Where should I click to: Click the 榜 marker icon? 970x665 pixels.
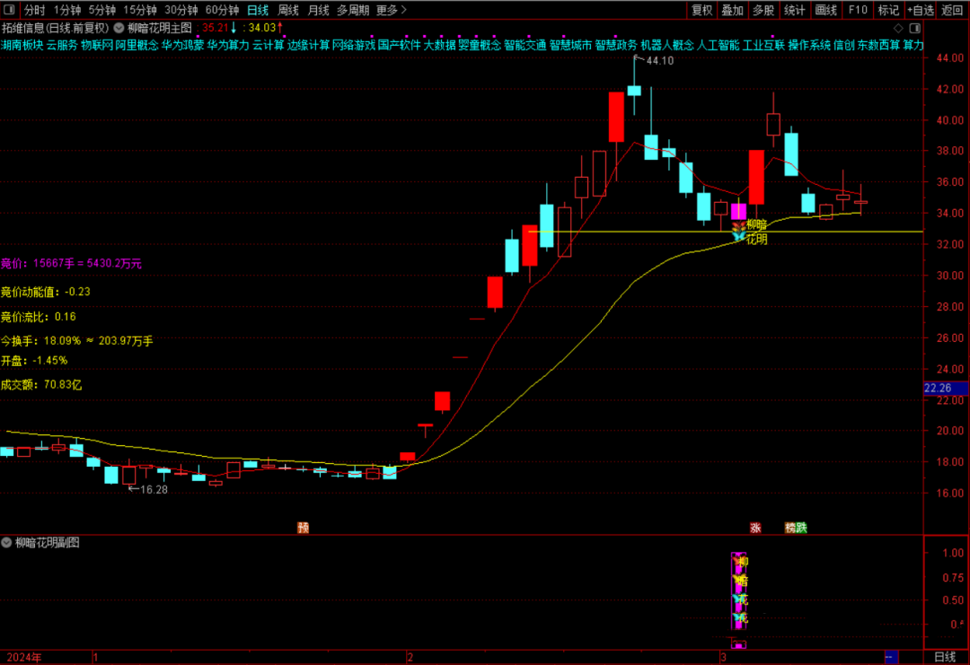pos(789,528)
